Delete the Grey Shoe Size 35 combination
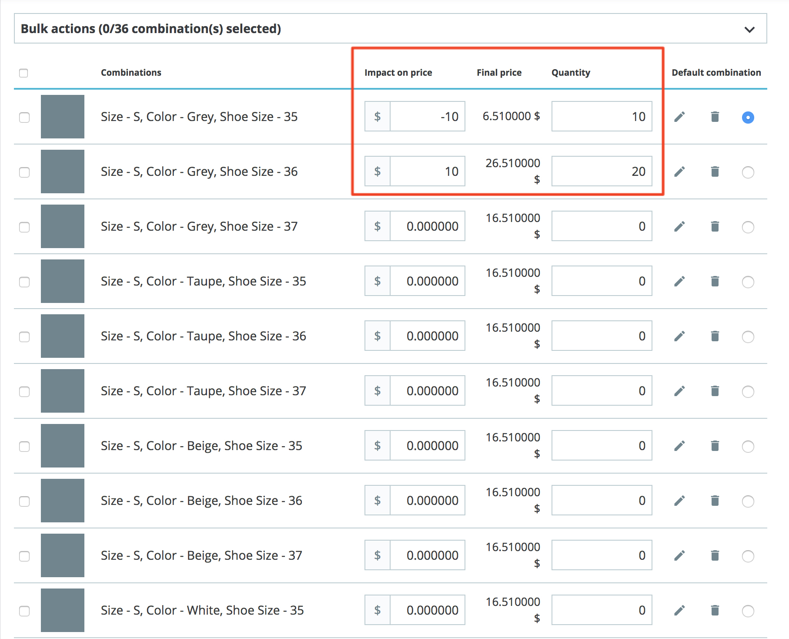Image resolution: width=789 pixels, height=639 pixels. (x=715, y=117)
